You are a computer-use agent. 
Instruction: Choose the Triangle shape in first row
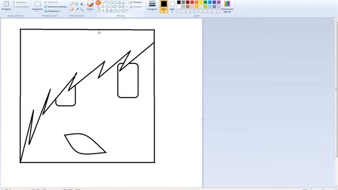point(123,2)
